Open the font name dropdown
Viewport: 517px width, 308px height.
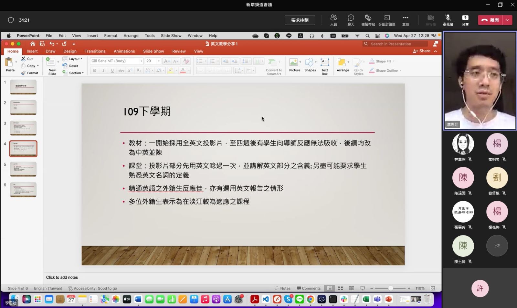(141, 61)
